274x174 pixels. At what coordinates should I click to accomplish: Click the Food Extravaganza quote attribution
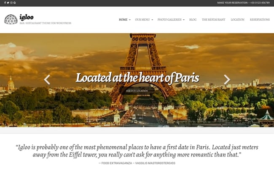(x=137, y=163)
